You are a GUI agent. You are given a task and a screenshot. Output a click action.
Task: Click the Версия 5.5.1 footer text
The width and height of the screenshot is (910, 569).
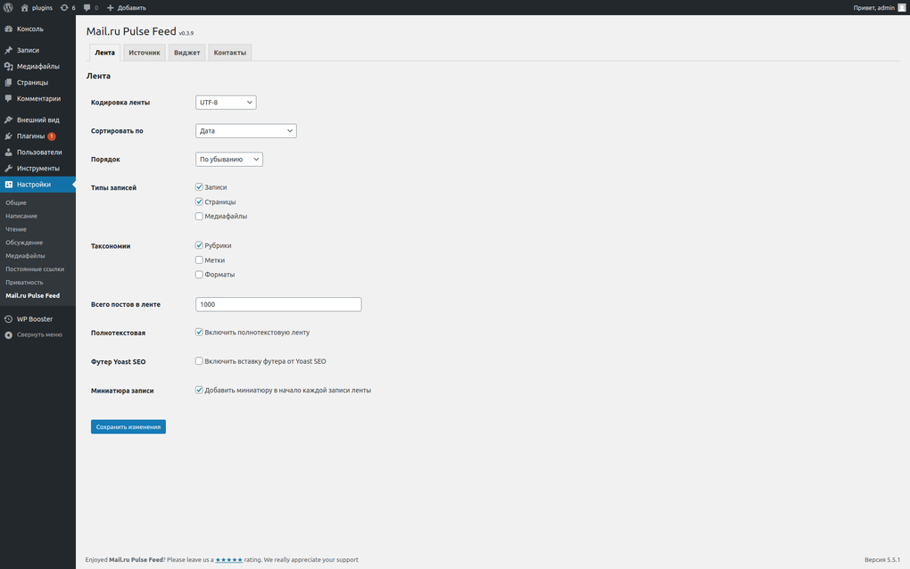coord(882,560)
